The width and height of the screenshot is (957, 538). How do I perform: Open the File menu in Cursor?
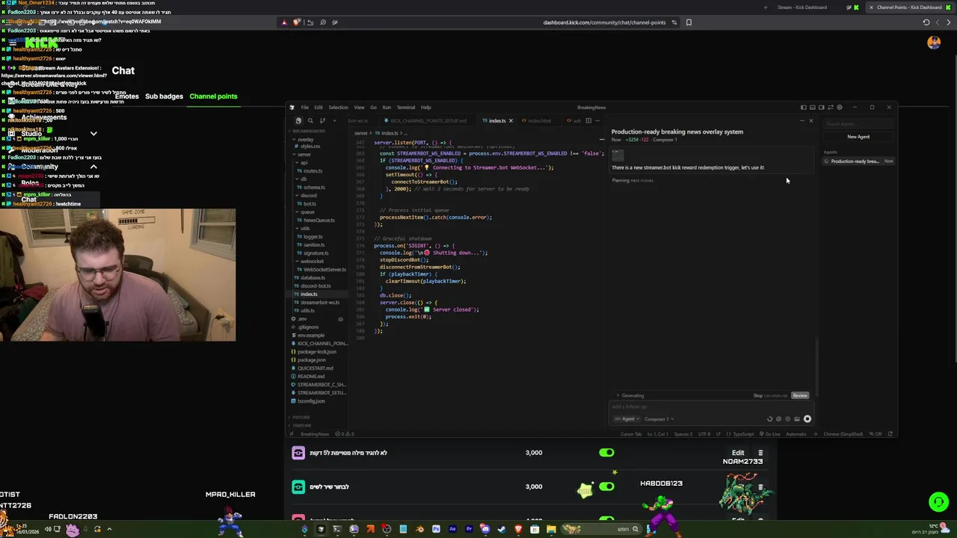[x=304, y=107]
